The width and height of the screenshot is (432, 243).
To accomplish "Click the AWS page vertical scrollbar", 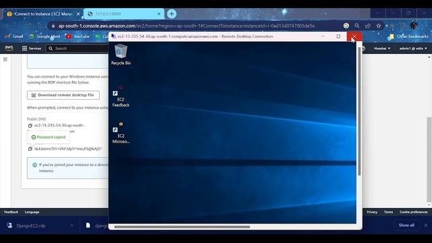I will point(429,160).
